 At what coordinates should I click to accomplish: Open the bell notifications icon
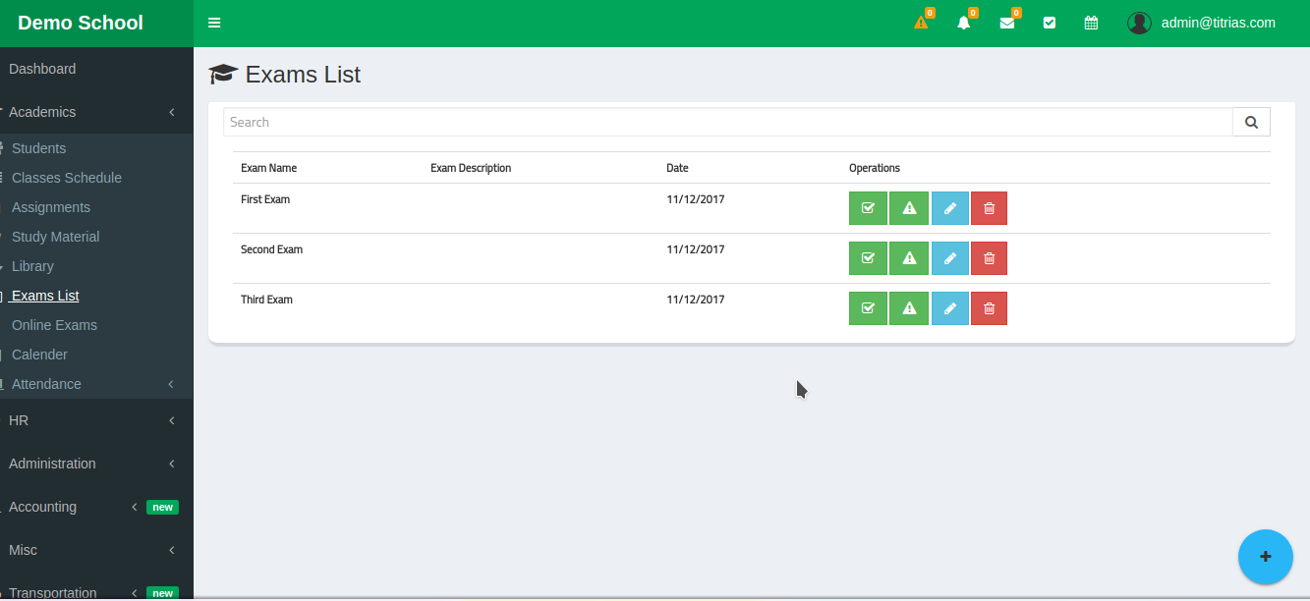[964, 23]
